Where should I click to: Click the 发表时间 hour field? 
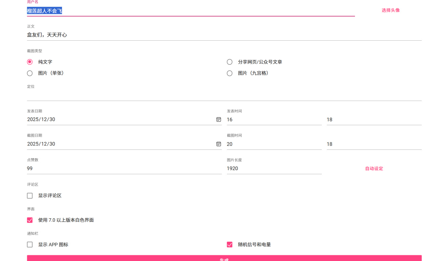[274, 120]
